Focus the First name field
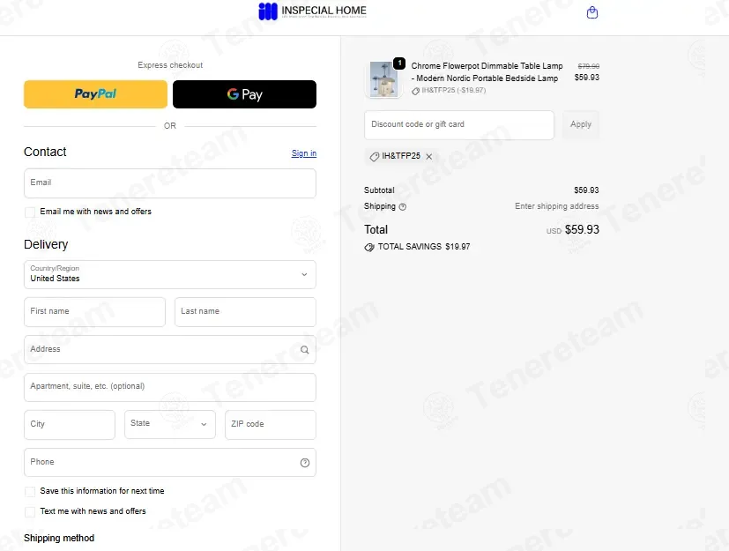The width and height of the screenshot is (729, 551). coord(94,312)
